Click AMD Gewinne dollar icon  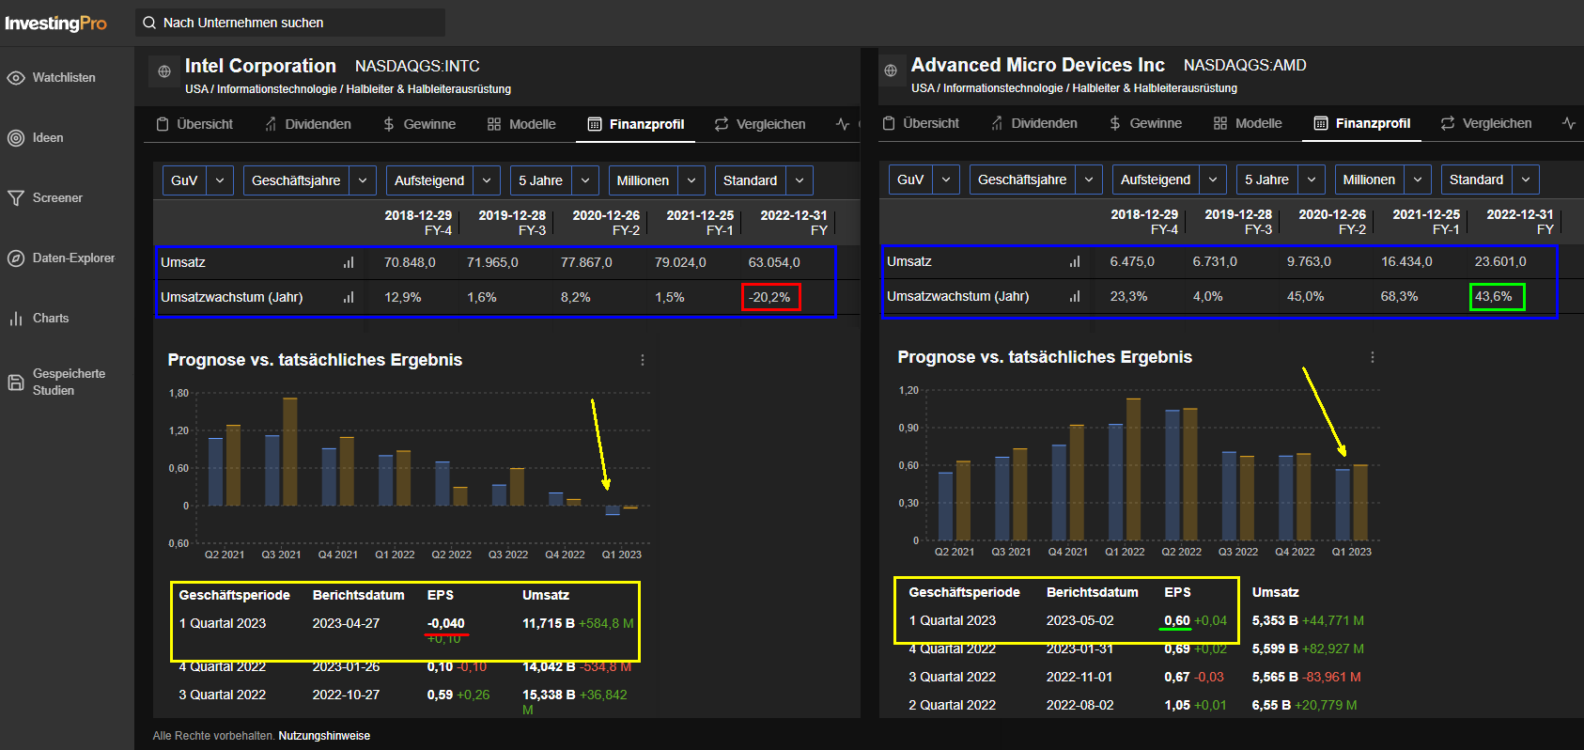pyautogui.click(x=1114, y=123)
